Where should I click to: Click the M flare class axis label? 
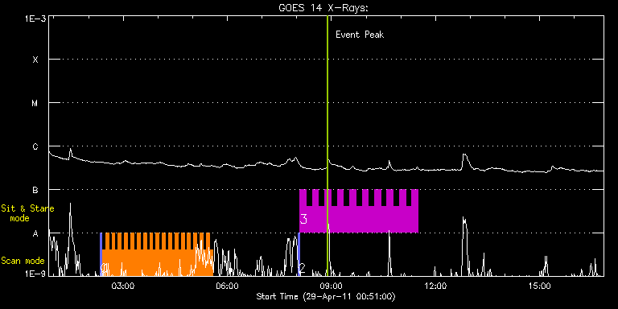[x=35, y=103]
